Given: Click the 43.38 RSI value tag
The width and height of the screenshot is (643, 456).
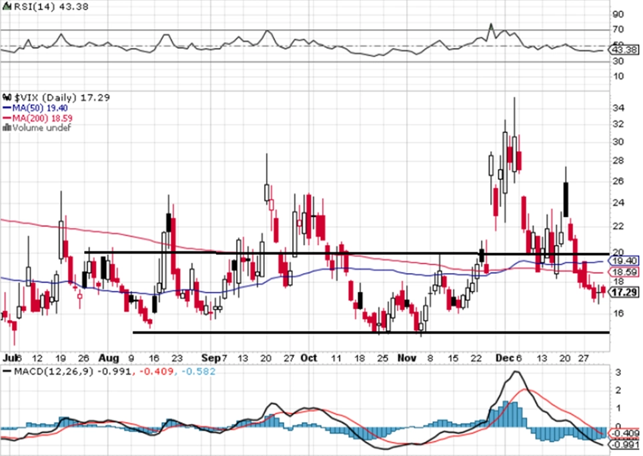Looking at the screenshot, I should (x=624, y=50).
